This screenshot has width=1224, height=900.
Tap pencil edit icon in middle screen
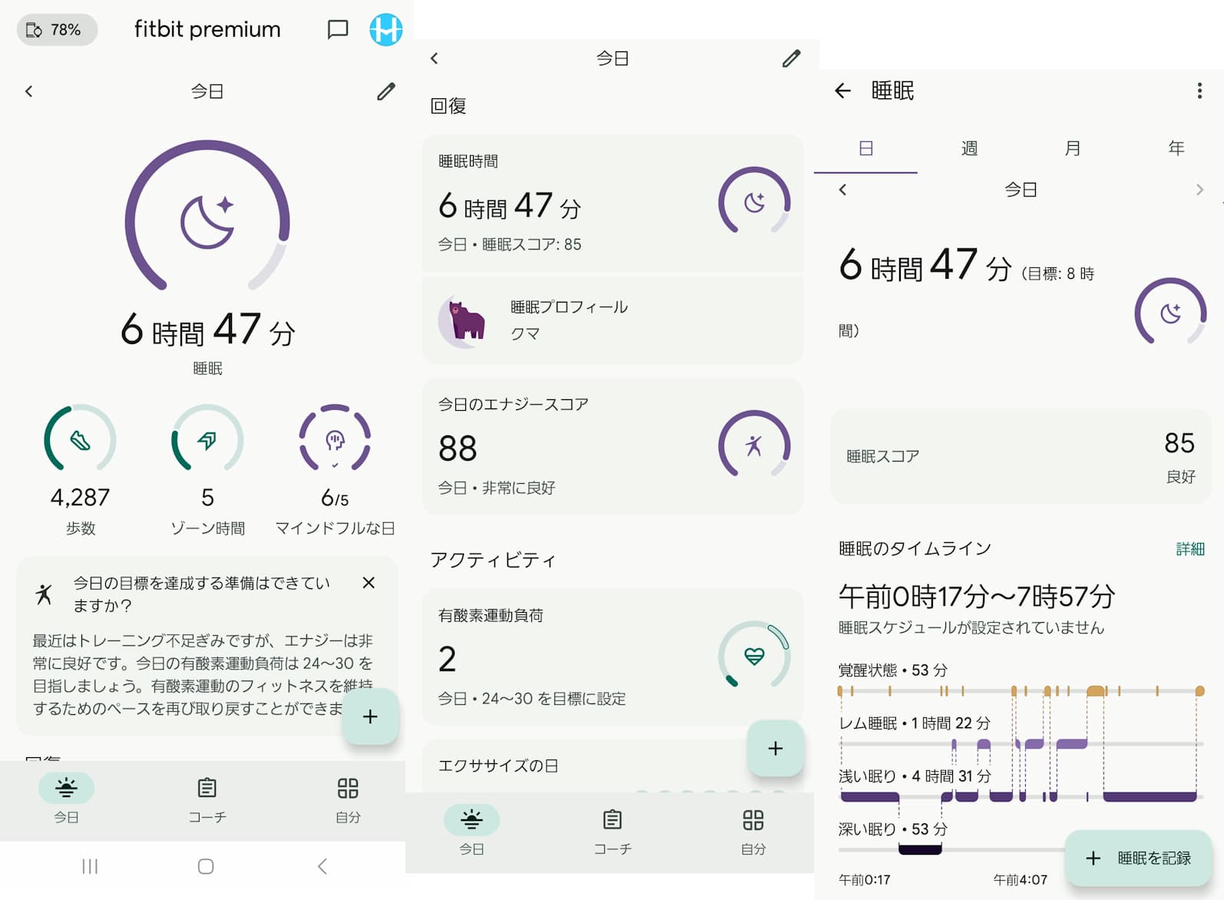[x=791, y=58]
